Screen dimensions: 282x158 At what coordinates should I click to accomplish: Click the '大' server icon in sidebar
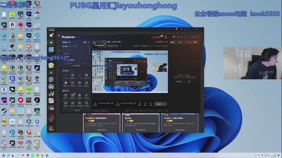point(51,73)
